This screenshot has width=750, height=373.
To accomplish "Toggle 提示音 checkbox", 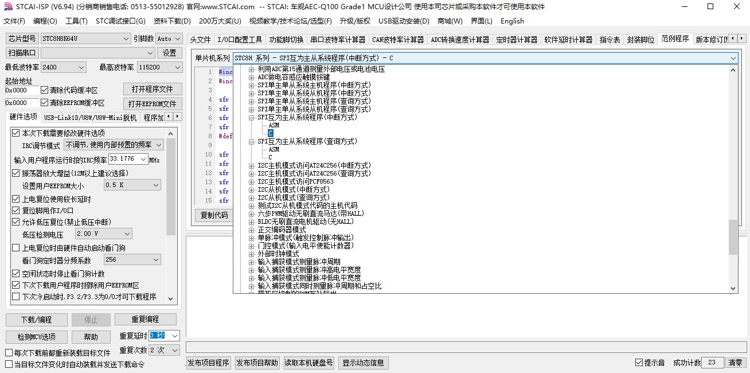I will [639, 363].
